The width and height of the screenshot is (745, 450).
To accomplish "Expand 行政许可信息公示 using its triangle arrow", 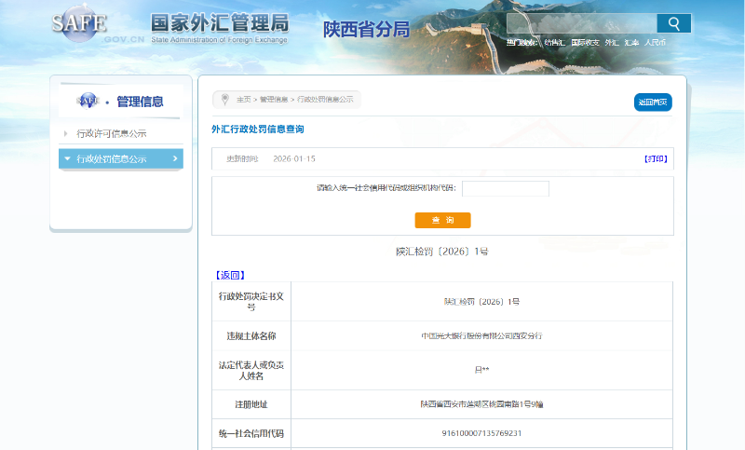I will coord(65,133).
